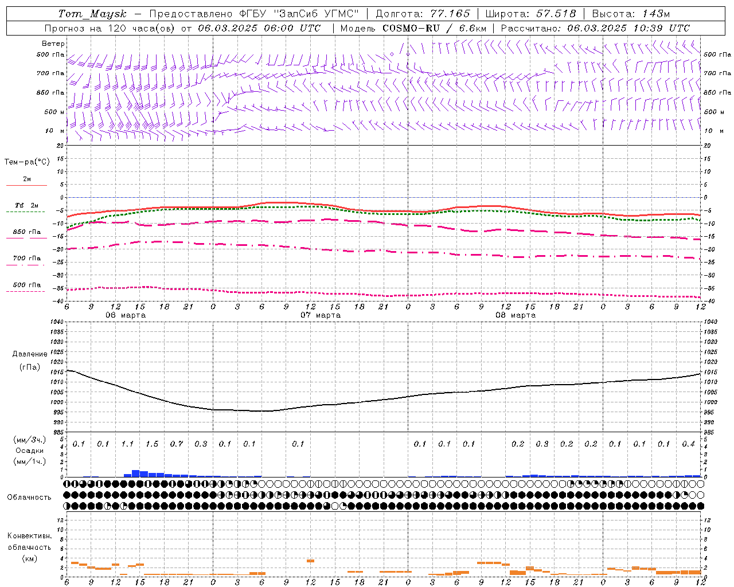Click the (км) unit label under Конвективн. облачность
This screenshot has width=734, height=587.
click(x=30, y=558)
